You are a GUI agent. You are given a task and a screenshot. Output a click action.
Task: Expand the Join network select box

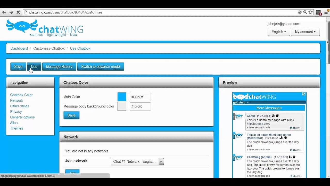[137, 162]
